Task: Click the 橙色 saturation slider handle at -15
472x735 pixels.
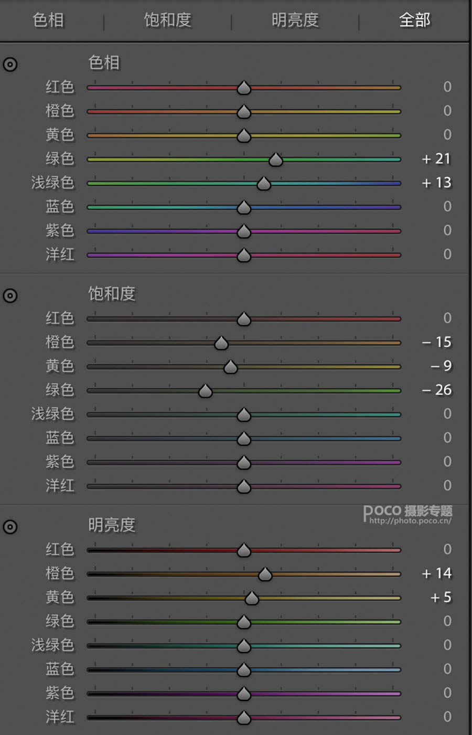Action: (x=221, y=343)
